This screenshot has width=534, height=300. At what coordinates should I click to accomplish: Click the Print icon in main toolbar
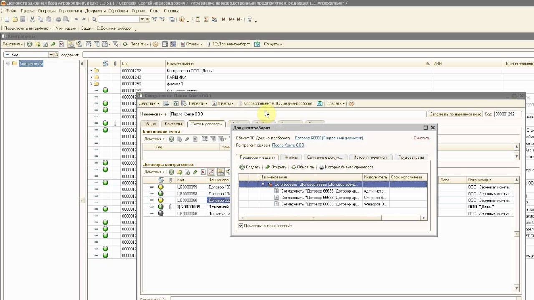coord(58,19)
